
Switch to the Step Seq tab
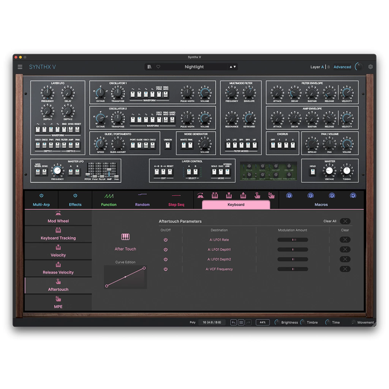coord(176,205)
